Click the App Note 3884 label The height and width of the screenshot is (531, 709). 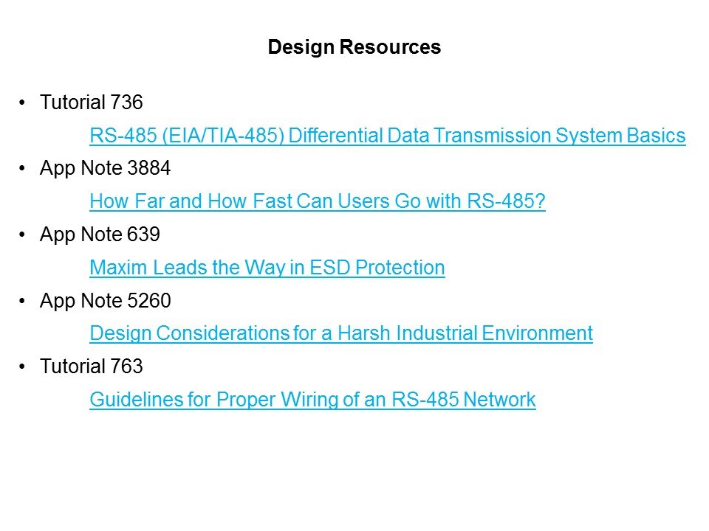point(105,169)
